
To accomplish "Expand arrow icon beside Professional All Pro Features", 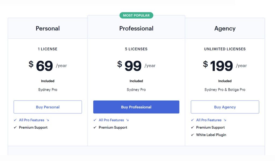I will click(x=127, y=120).
